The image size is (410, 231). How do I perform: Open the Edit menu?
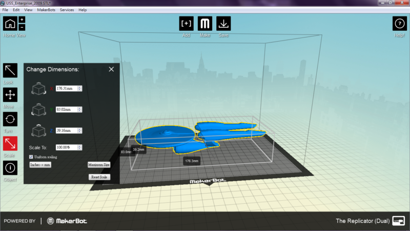(16, 10)
